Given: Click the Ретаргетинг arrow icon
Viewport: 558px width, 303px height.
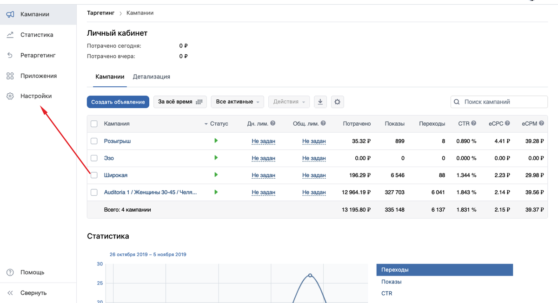Looking at the screenshot, I should (10, 55).
